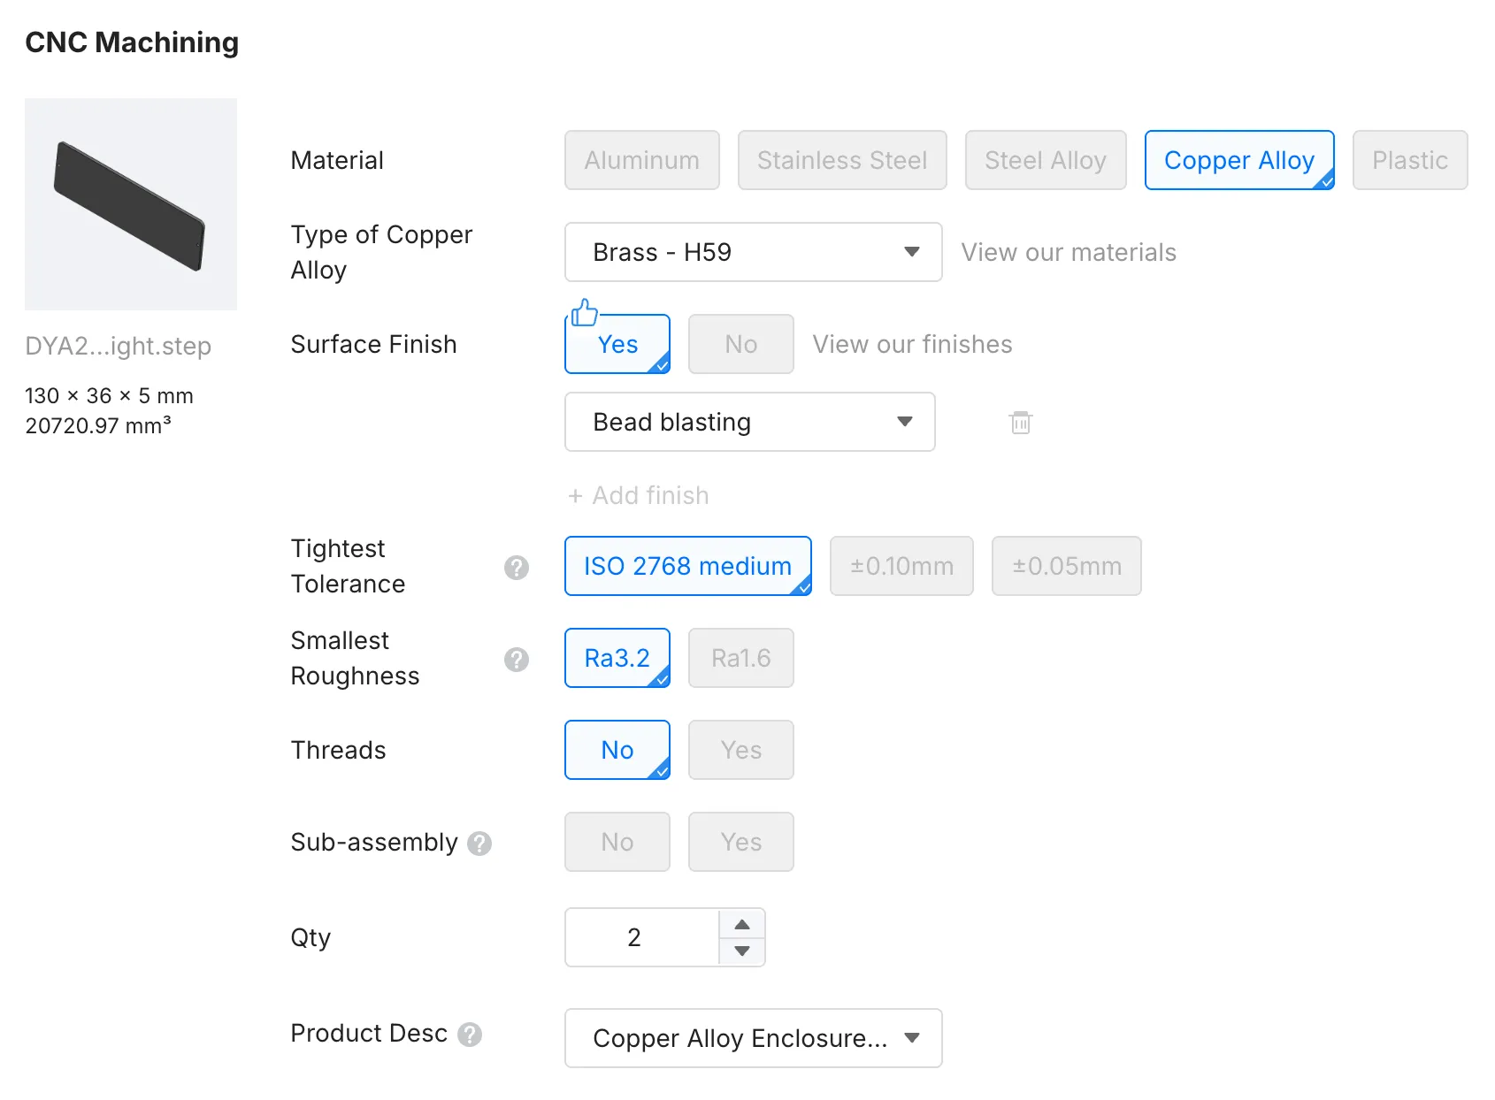Decrease quantity with the down arrow

(x=742, y=951)
